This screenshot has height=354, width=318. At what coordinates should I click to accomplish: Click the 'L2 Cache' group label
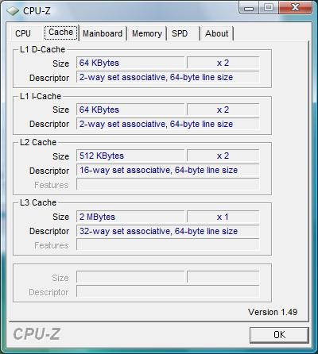click(x=38, y=142)
